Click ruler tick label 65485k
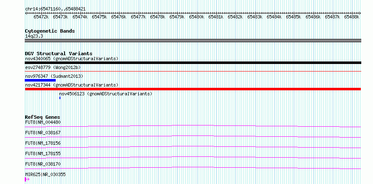373x184 pixels. click(x=294, y=17)
